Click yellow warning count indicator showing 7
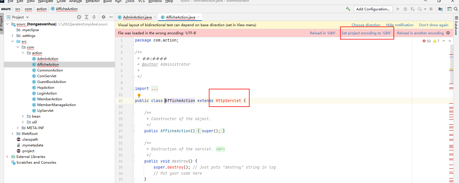 click(x=436, y=41)
